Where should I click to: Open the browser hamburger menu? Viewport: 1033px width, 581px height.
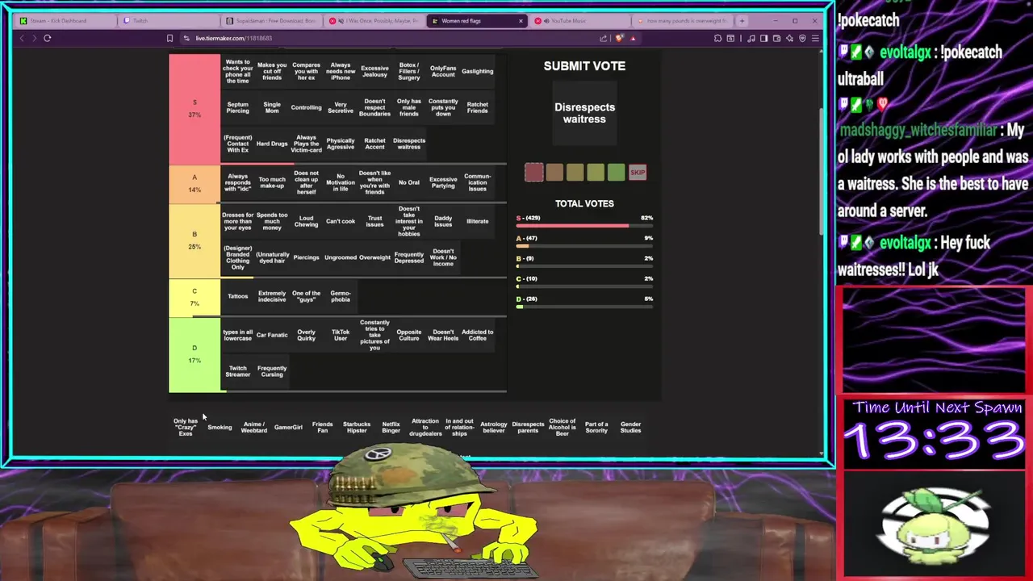pos(815,38)
